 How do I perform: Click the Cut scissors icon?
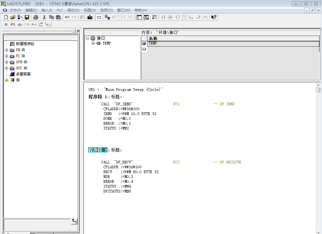[x=44, y=17]
